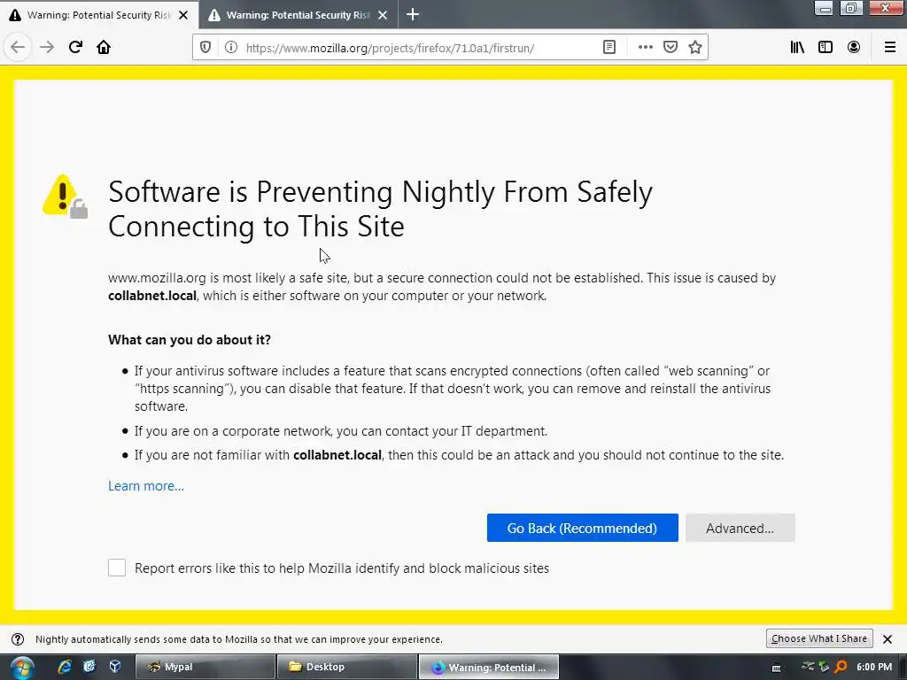Click Choose What I Share button
Viewport: 907px width, 680px height.
pyautogui.click(x=819, y=638)
